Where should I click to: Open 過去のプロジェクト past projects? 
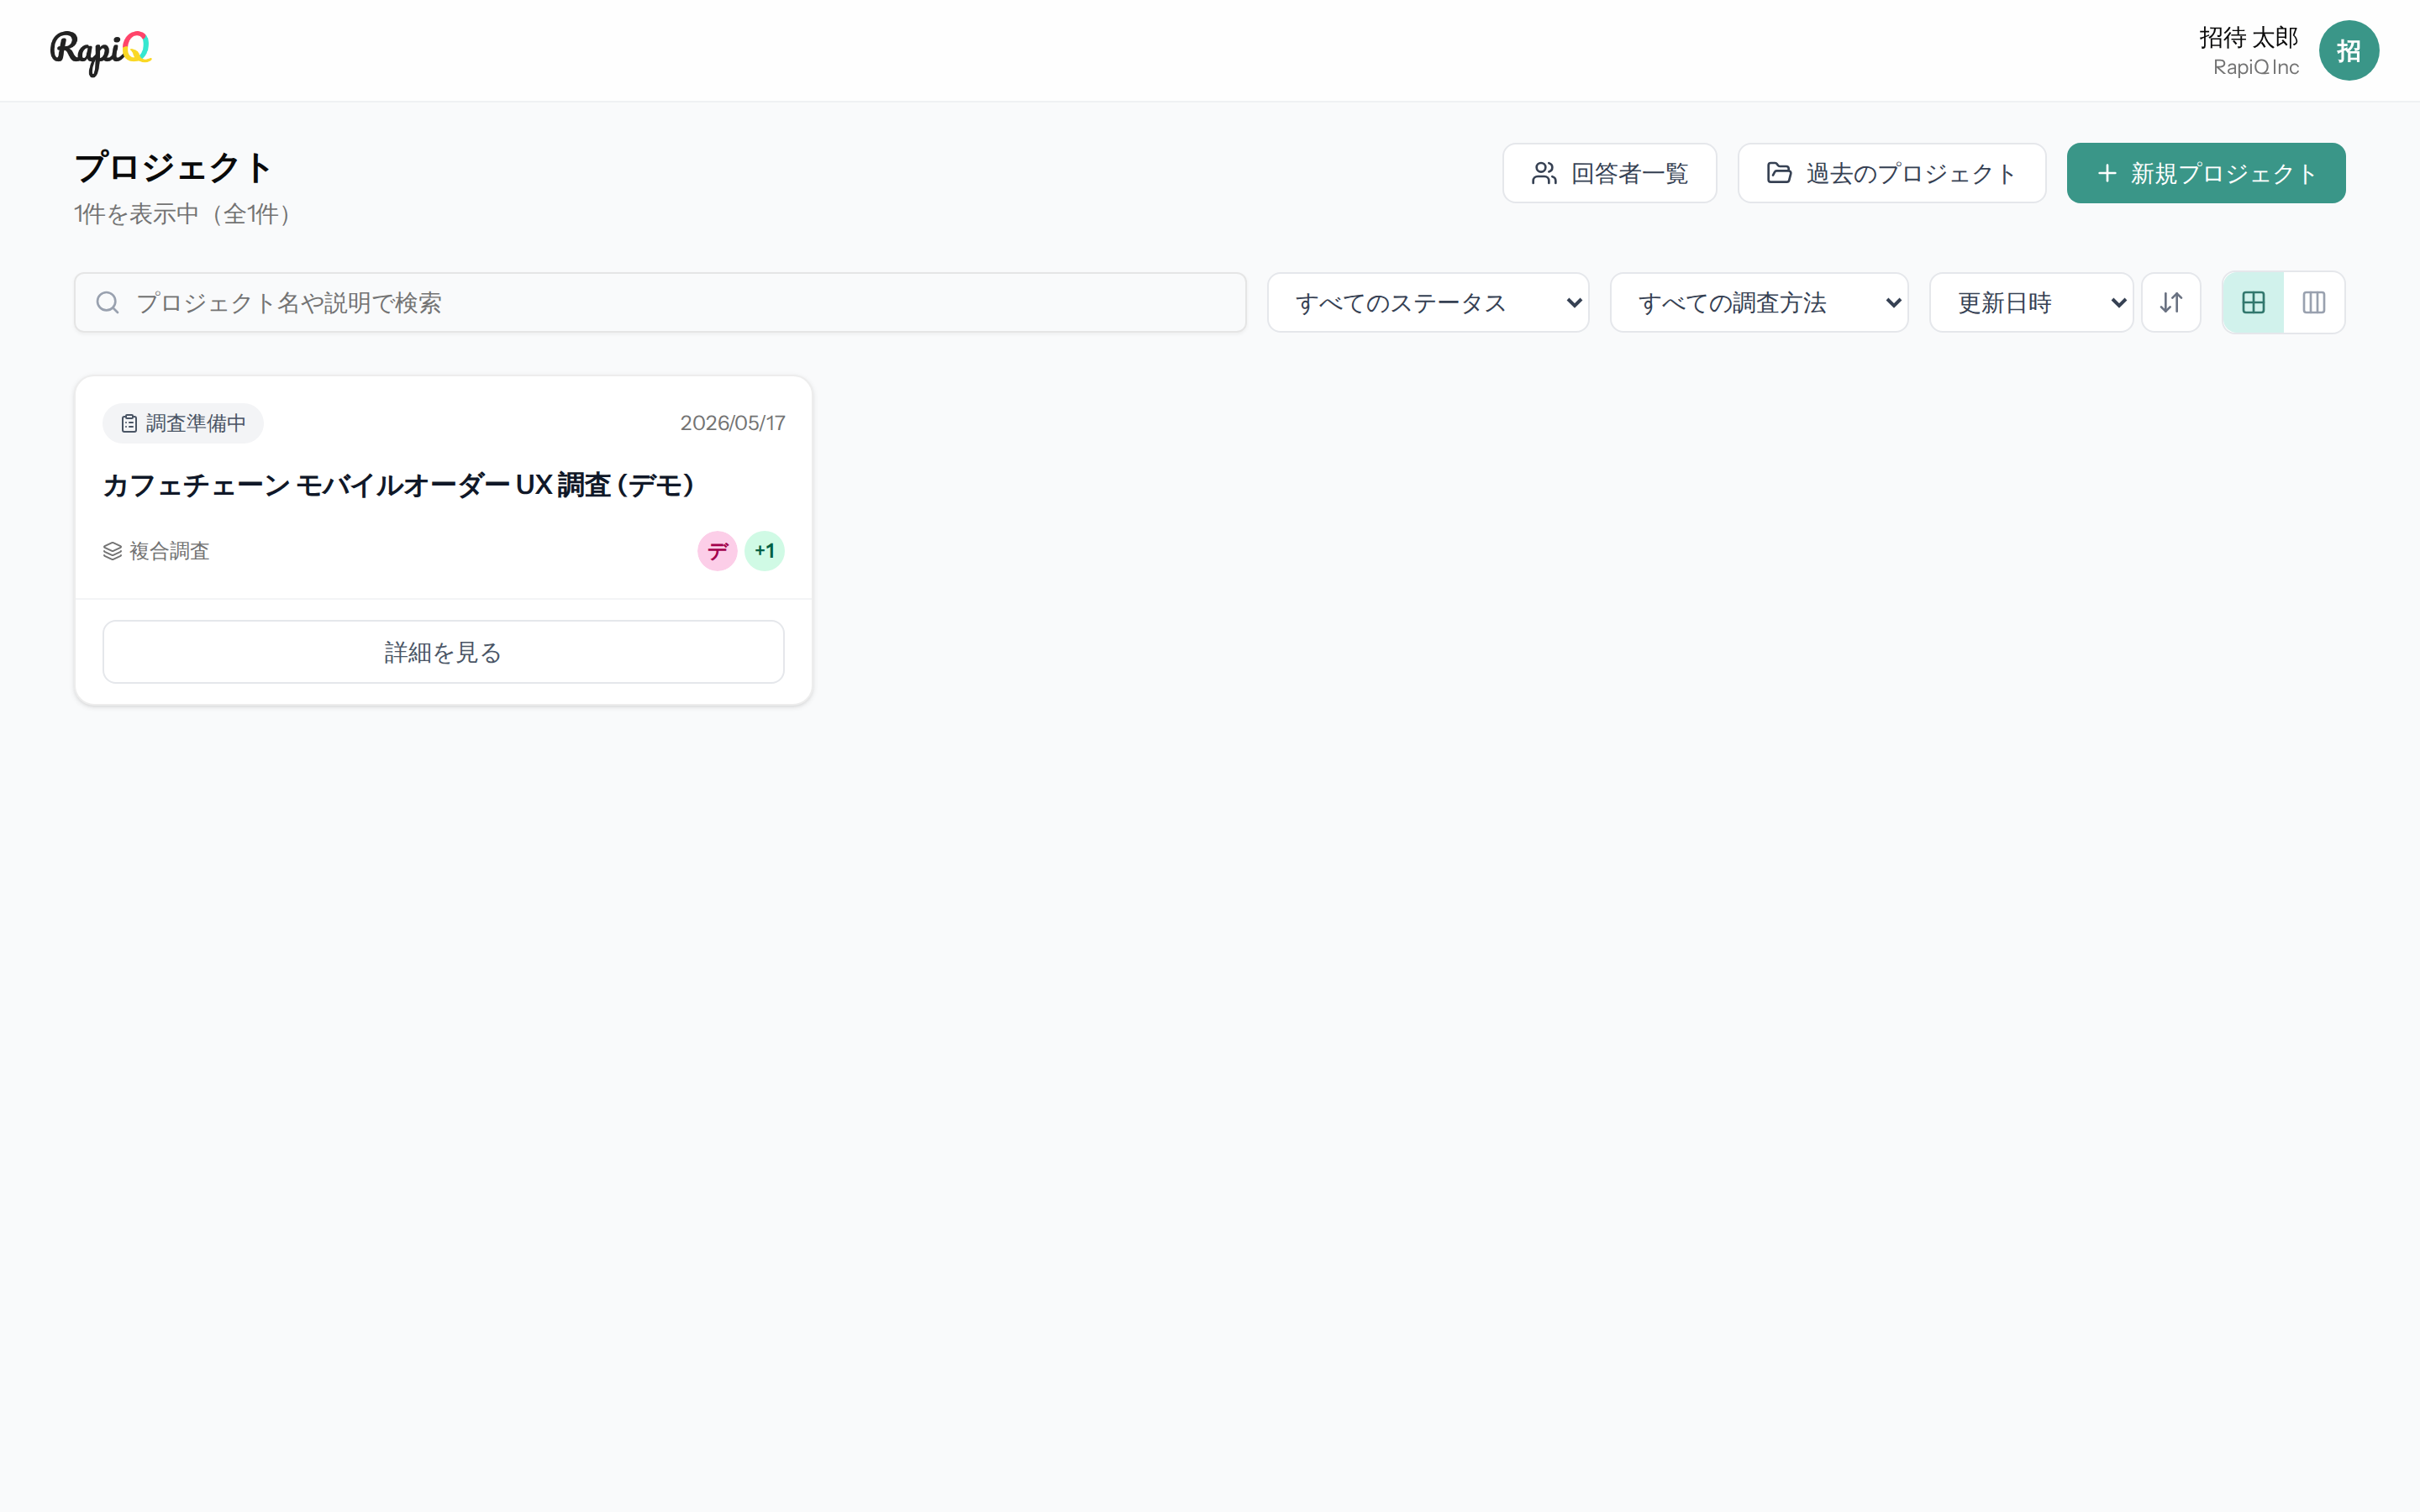click(1891, 173)
